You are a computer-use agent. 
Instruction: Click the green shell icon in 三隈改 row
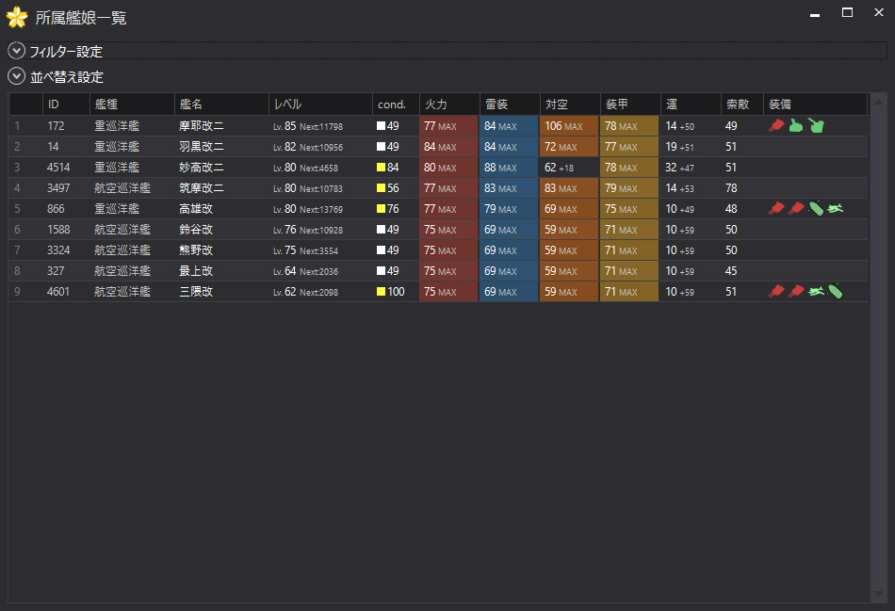pyautogui.click(x=835, y=292)
